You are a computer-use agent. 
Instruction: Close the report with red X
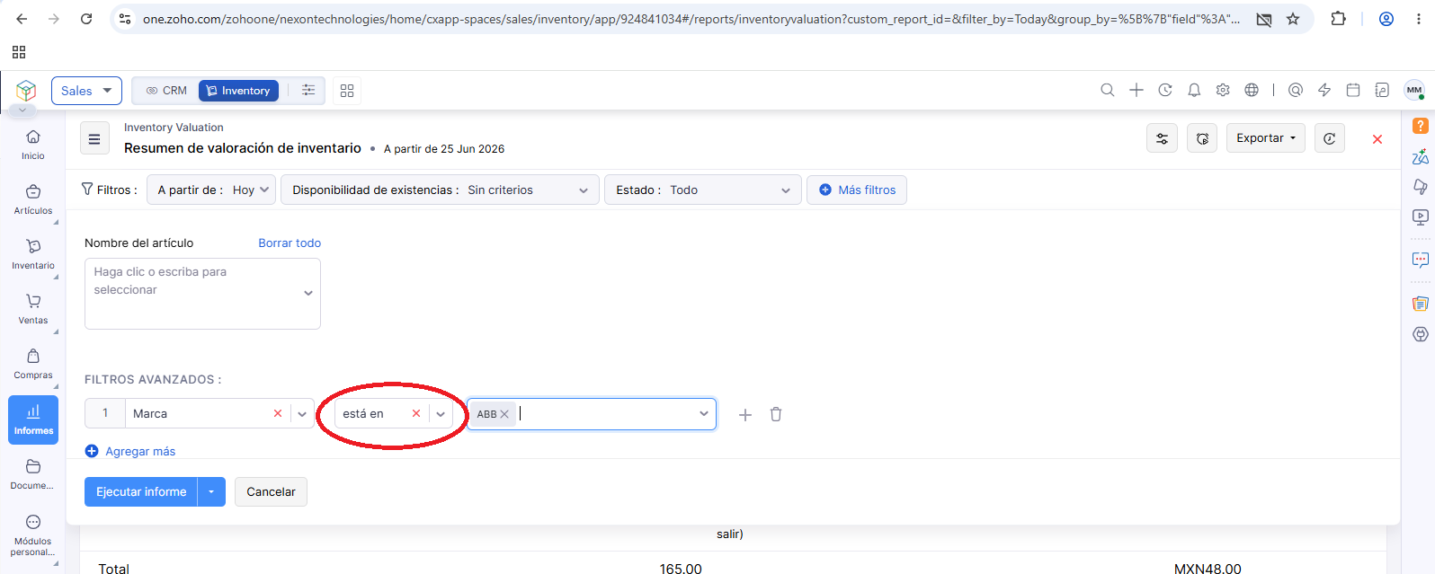1377,139
